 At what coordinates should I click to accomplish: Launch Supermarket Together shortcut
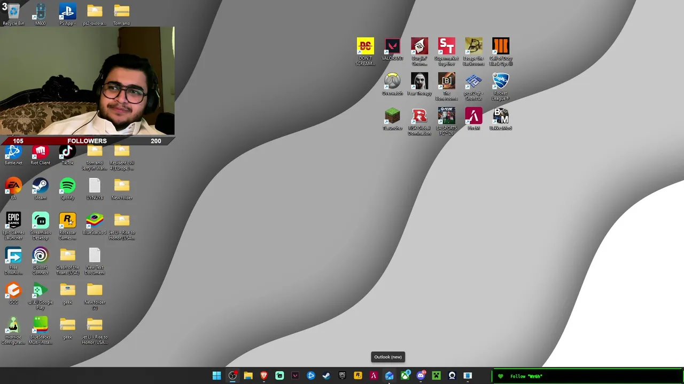[x=446, y=52]
